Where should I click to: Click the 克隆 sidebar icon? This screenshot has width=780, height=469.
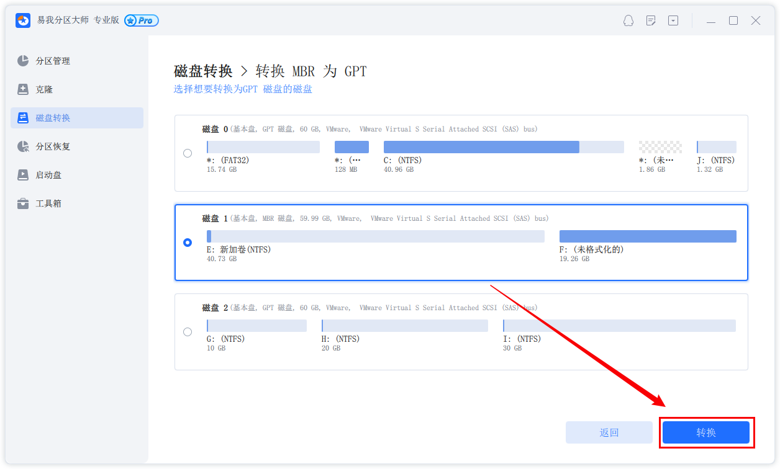(23, 89)
